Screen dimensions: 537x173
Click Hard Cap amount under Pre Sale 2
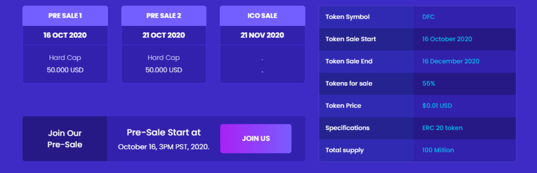(164, 70)
